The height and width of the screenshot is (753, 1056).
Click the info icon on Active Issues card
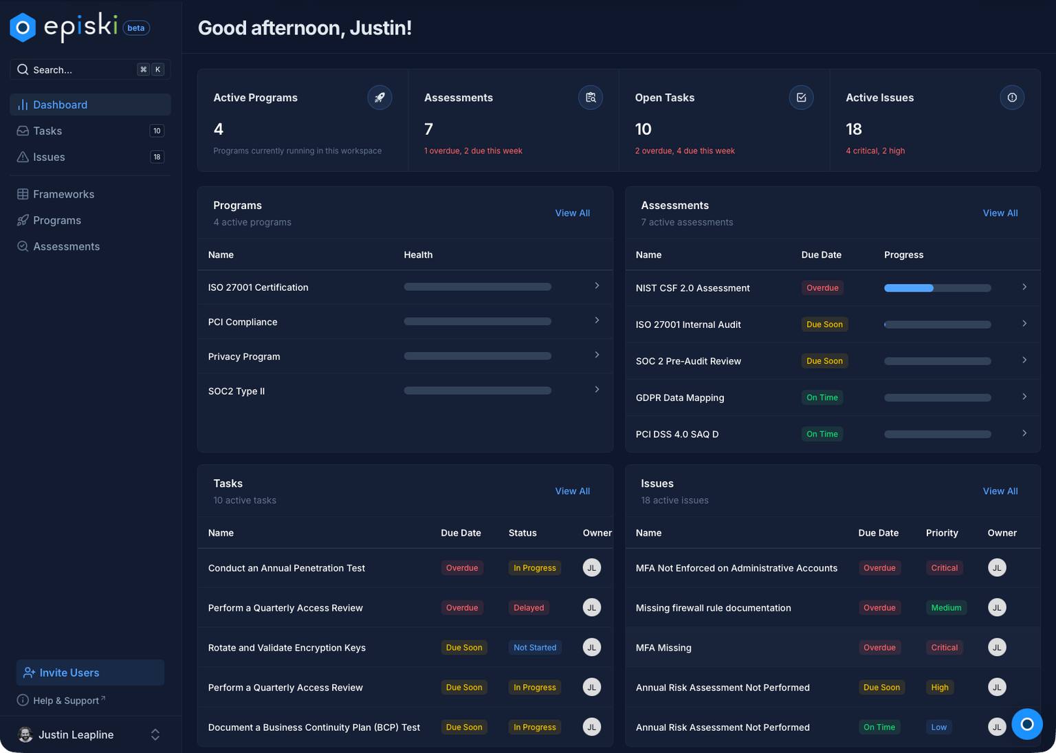coord(1011,97)
